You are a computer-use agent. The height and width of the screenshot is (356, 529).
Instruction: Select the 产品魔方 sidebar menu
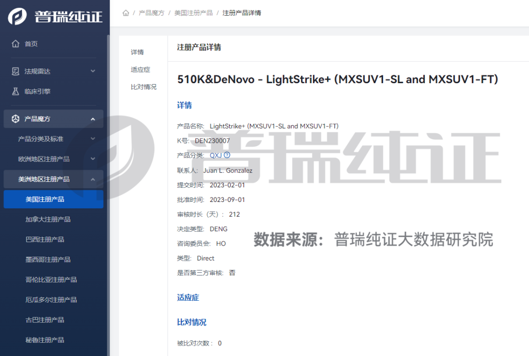click(x=54, y=118)
